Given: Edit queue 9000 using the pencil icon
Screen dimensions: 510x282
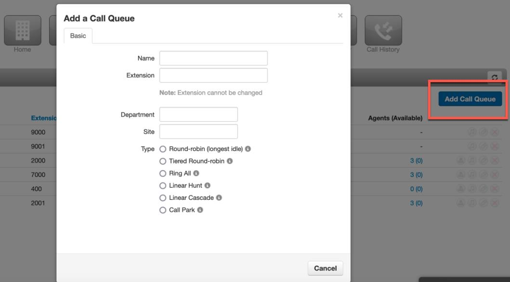Looking at the screenshot, I should coord(484,132).
